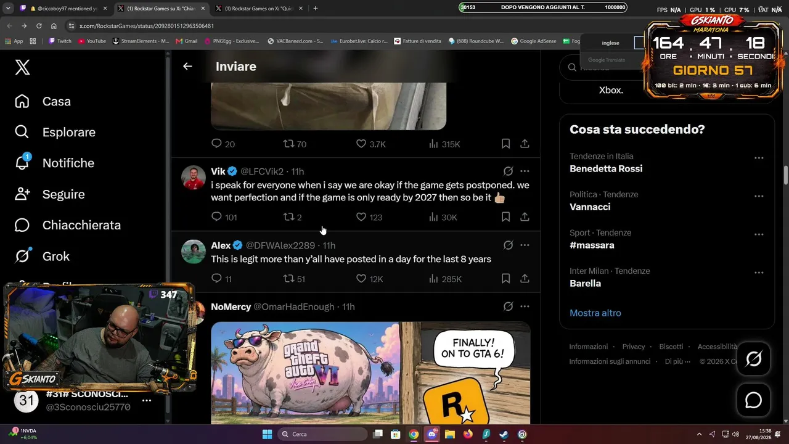
Task: Reply to Vik's post
Action: [x=216, y=217]
